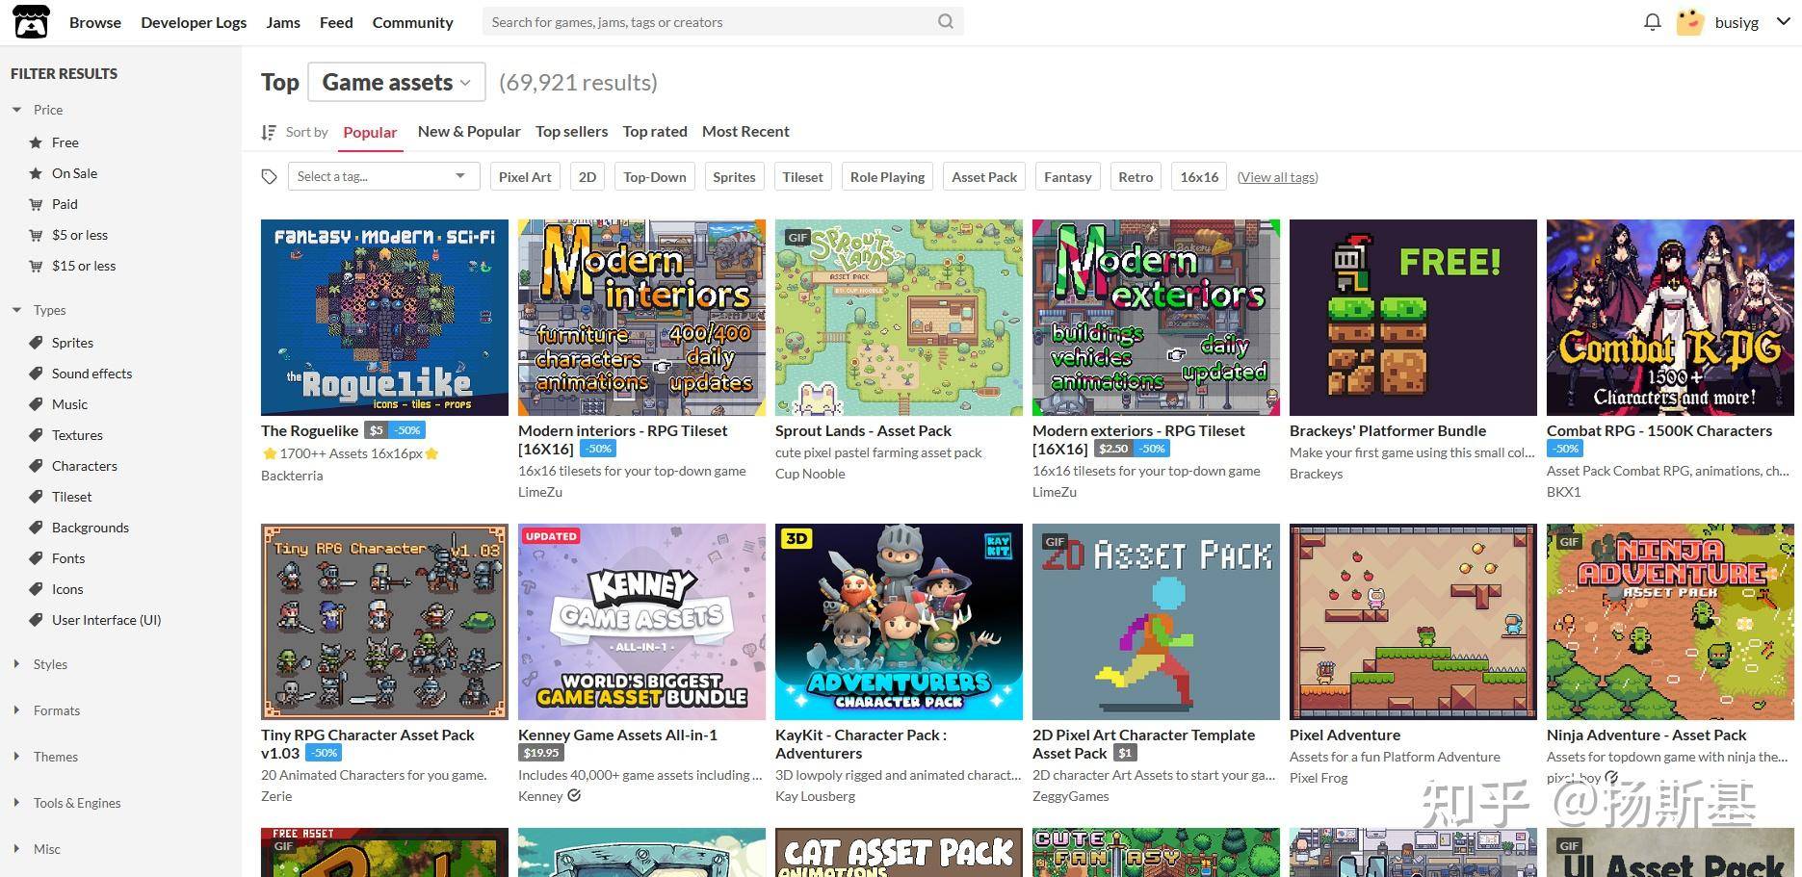Click the star icon next to Free
The height and width of the screenshot is (877, 1802).
[36, 142]
